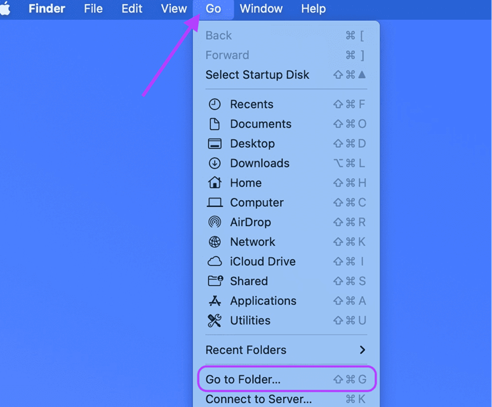Viewport: 492px width, 407px height.
Task: Click the Documents page icon
Action: pos(215,124)
